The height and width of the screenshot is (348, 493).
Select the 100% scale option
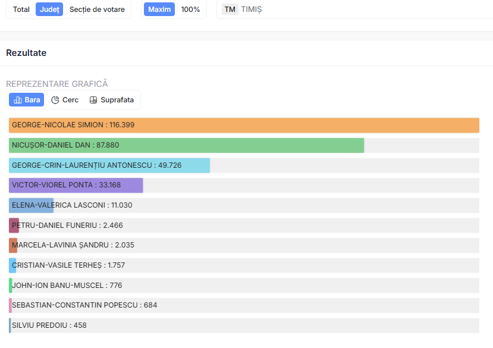click(x=190, y=10)
